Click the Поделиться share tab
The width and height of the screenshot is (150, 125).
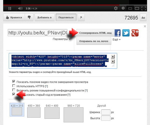click(66, 17)
